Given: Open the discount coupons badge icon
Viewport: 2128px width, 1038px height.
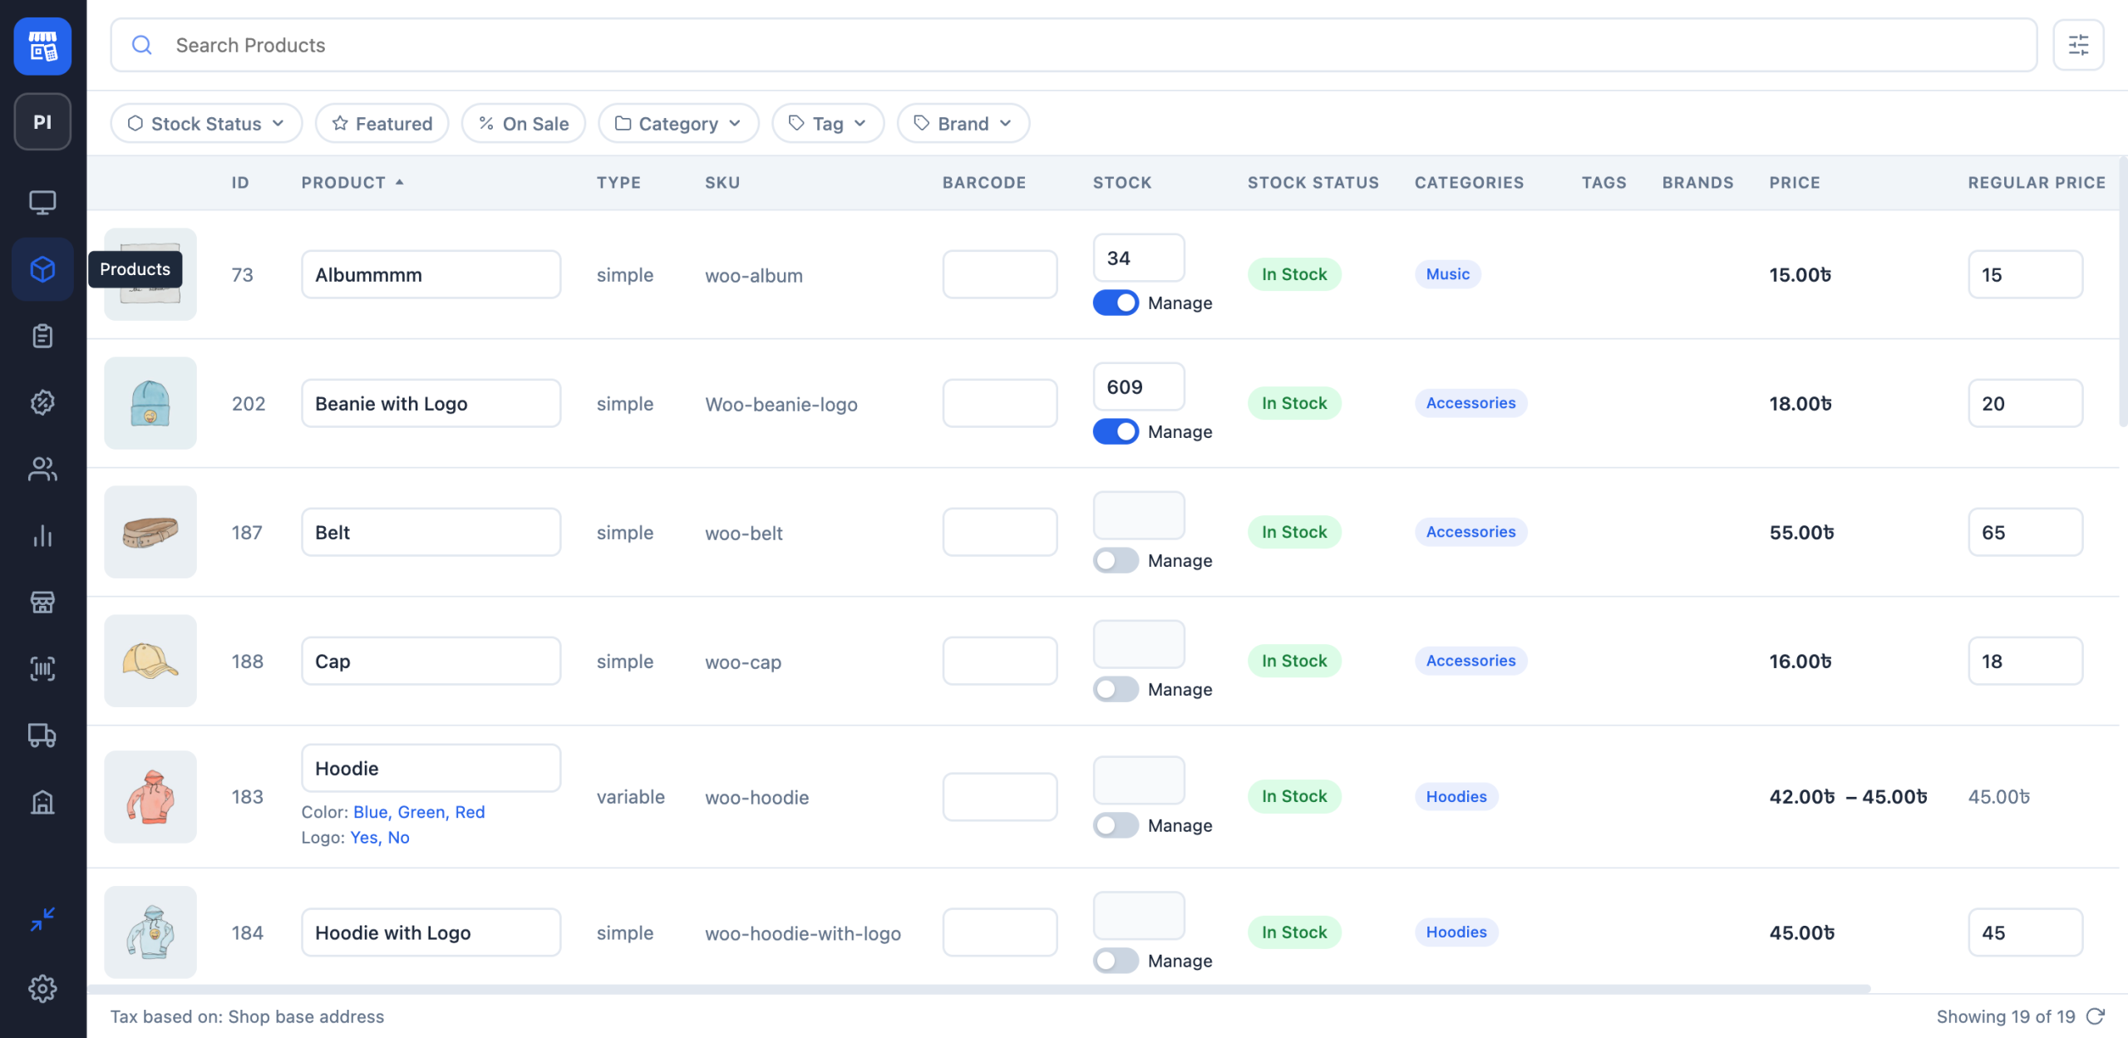Looking at the screenshot, I should pyautogui.click(x=42, y=402).
